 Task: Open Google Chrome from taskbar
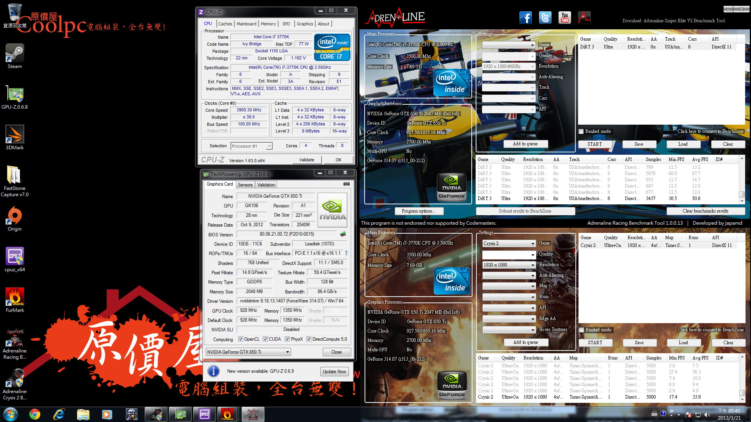click(35, 414)
